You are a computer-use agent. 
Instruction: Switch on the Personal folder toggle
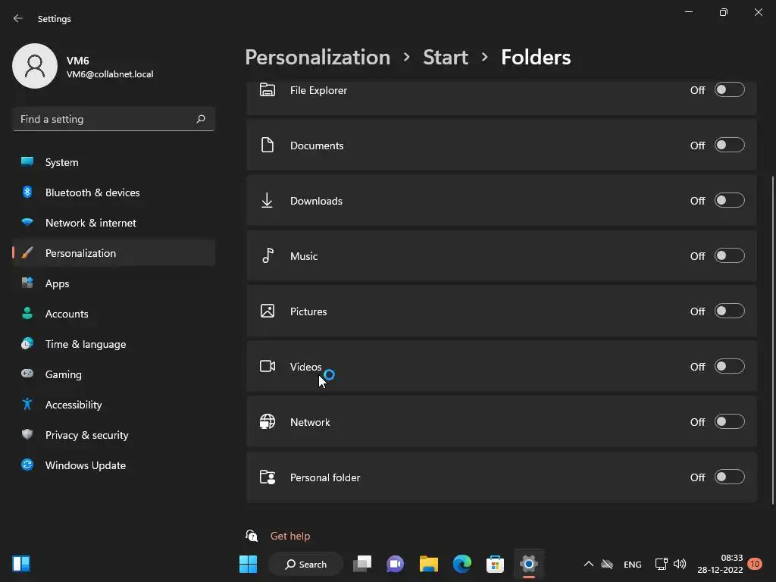tap(729, 477)
